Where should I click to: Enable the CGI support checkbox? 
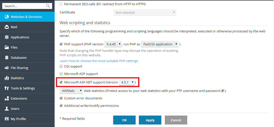click(61, 66)
